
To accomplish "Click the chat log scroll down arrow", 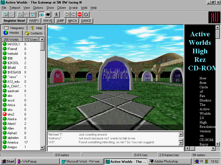I will 181,143.
